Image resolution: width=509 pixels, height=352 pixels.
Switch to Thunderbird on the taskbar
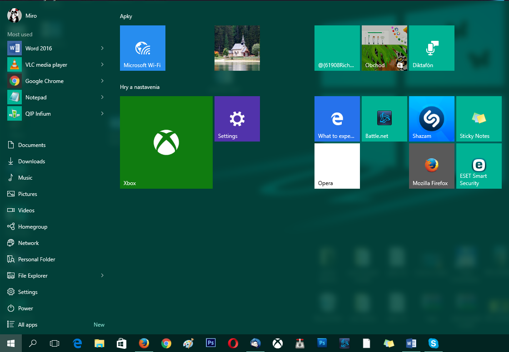(255, 343)
